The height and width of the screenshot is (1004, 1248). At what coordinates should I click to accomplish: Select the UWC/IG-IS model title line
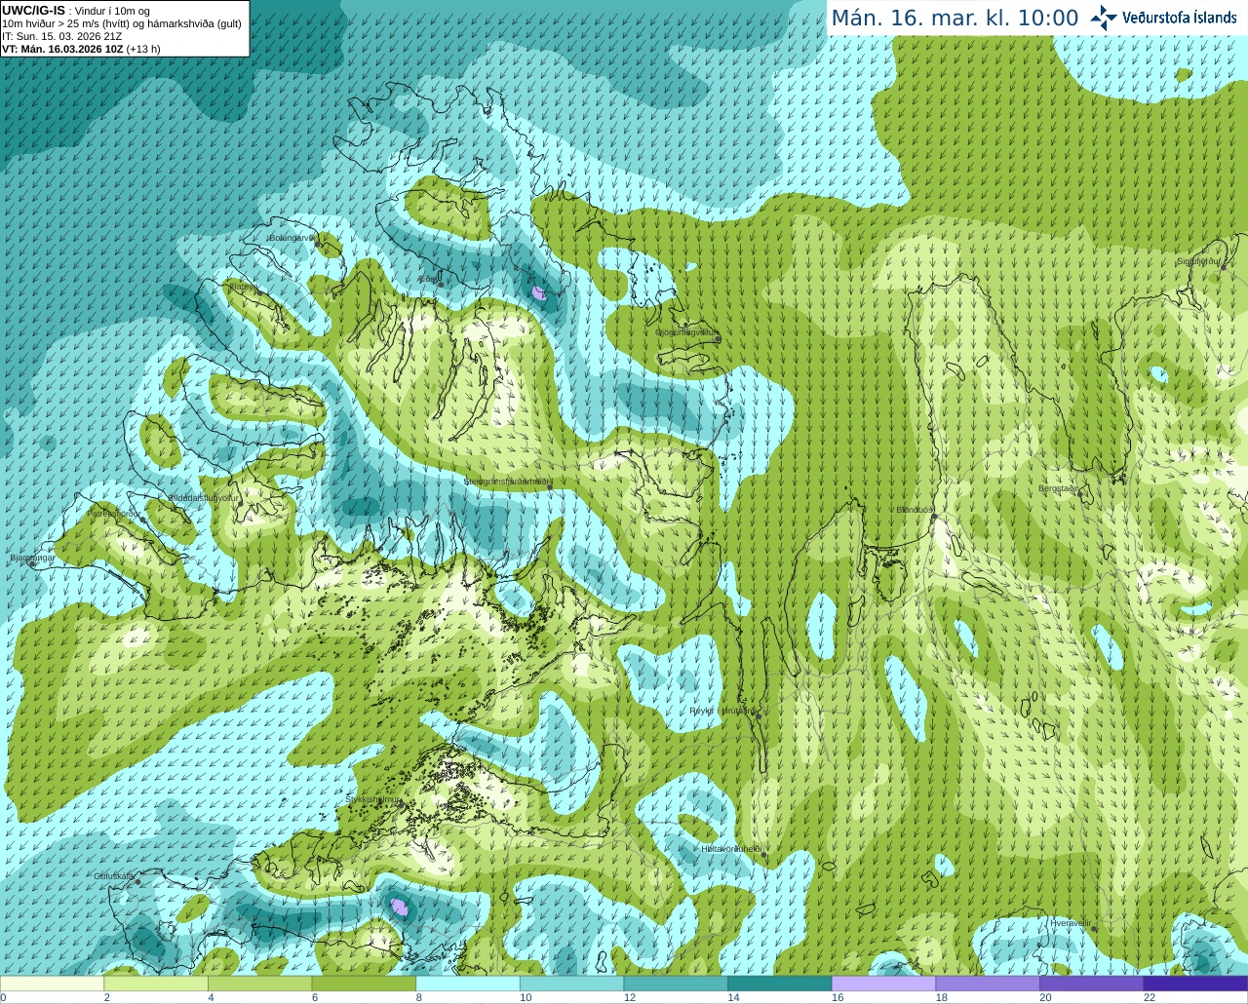76,11
